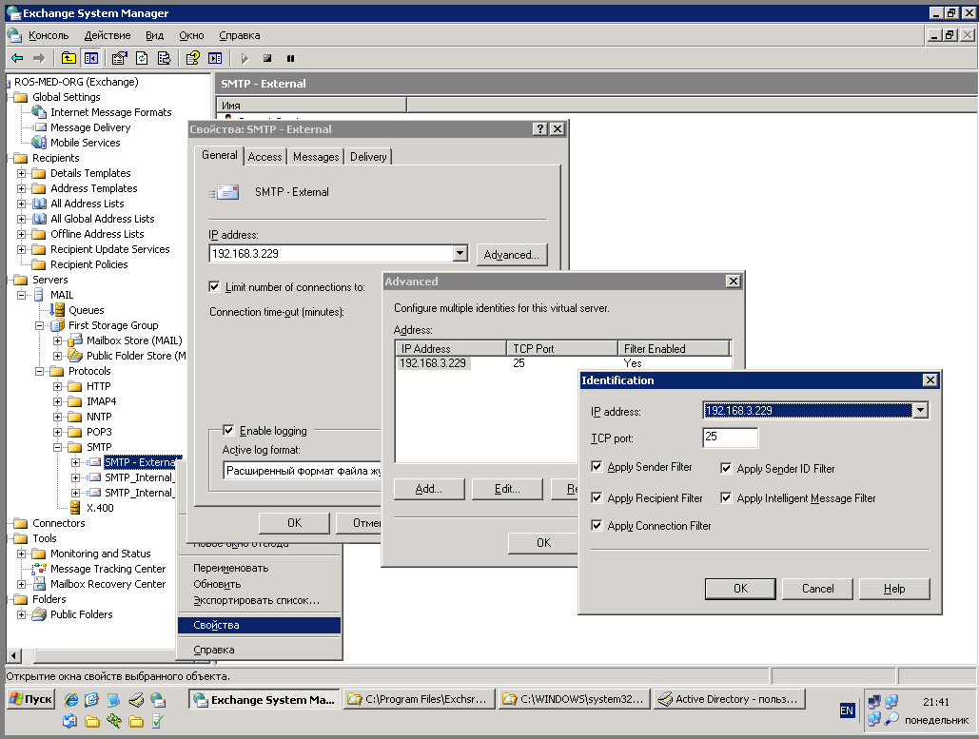Switch to the Access tab
The image size is (979, 739).
(264, 157)
